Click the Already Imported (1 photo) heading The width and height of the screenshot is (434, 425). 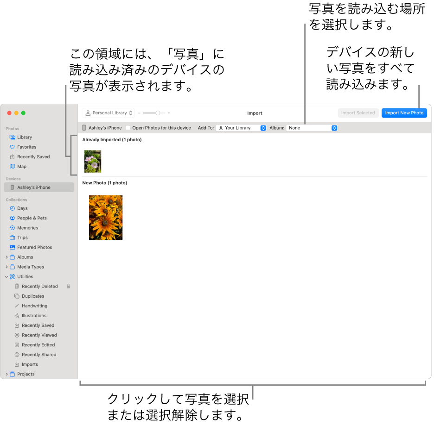(112, 140)
